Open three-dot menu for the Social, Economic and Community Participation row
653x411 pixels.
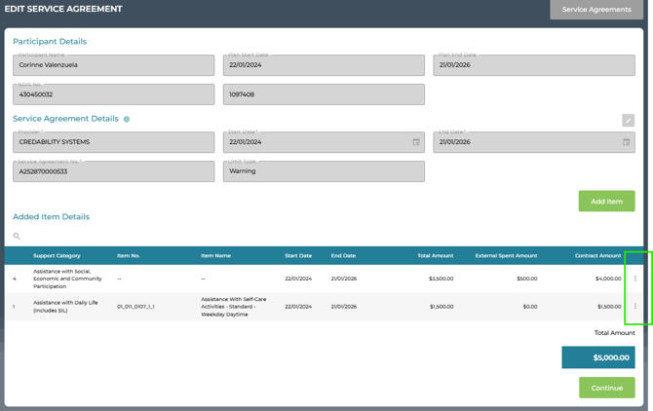click(635, 279)
